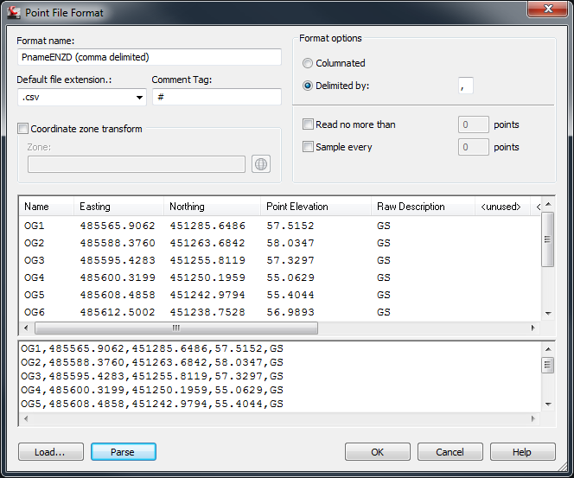Click the parsed table scroll right arrow
Screen dimensions: 574x478
[x=533, y=328]
